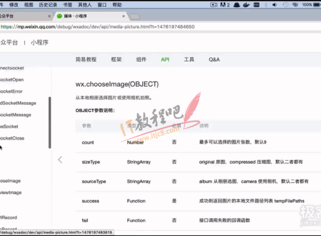Open the SocketClose sidebar item
321x236 pixels.
pyautogui.click(x=12, y=138)
